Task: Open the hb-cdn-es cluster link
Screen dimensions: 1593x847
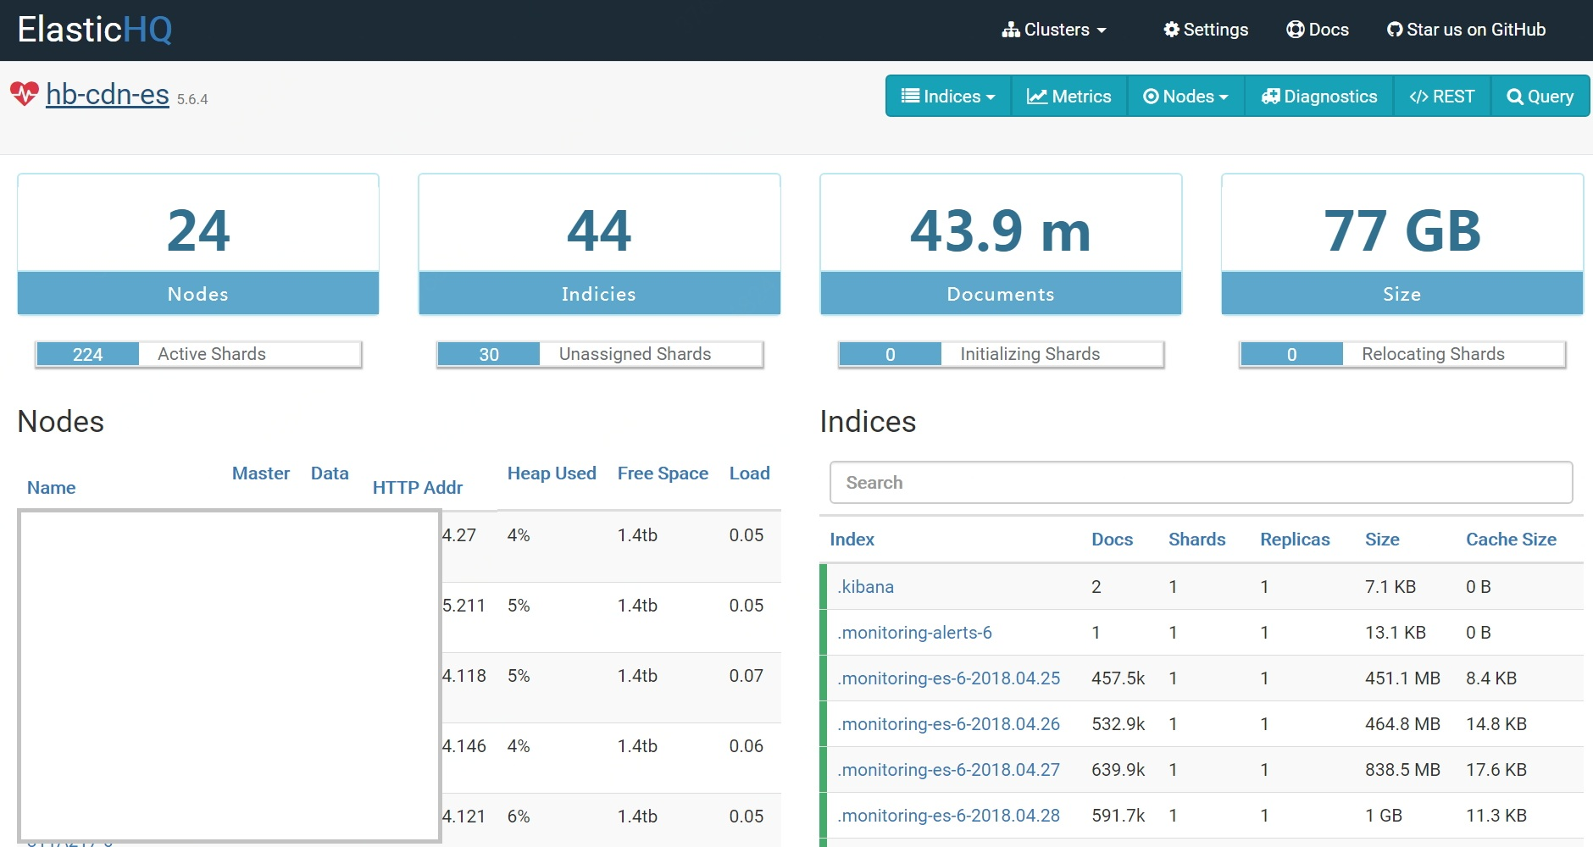Action: click(108, 94)
